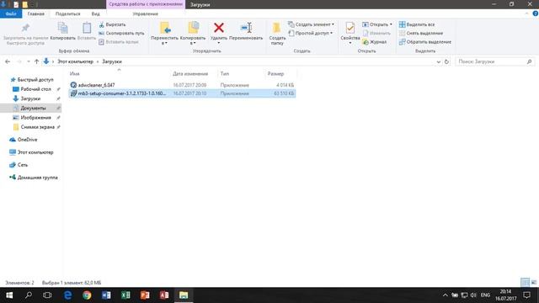Click Select all in ribbon
The image size is (539, 303).
417,24
